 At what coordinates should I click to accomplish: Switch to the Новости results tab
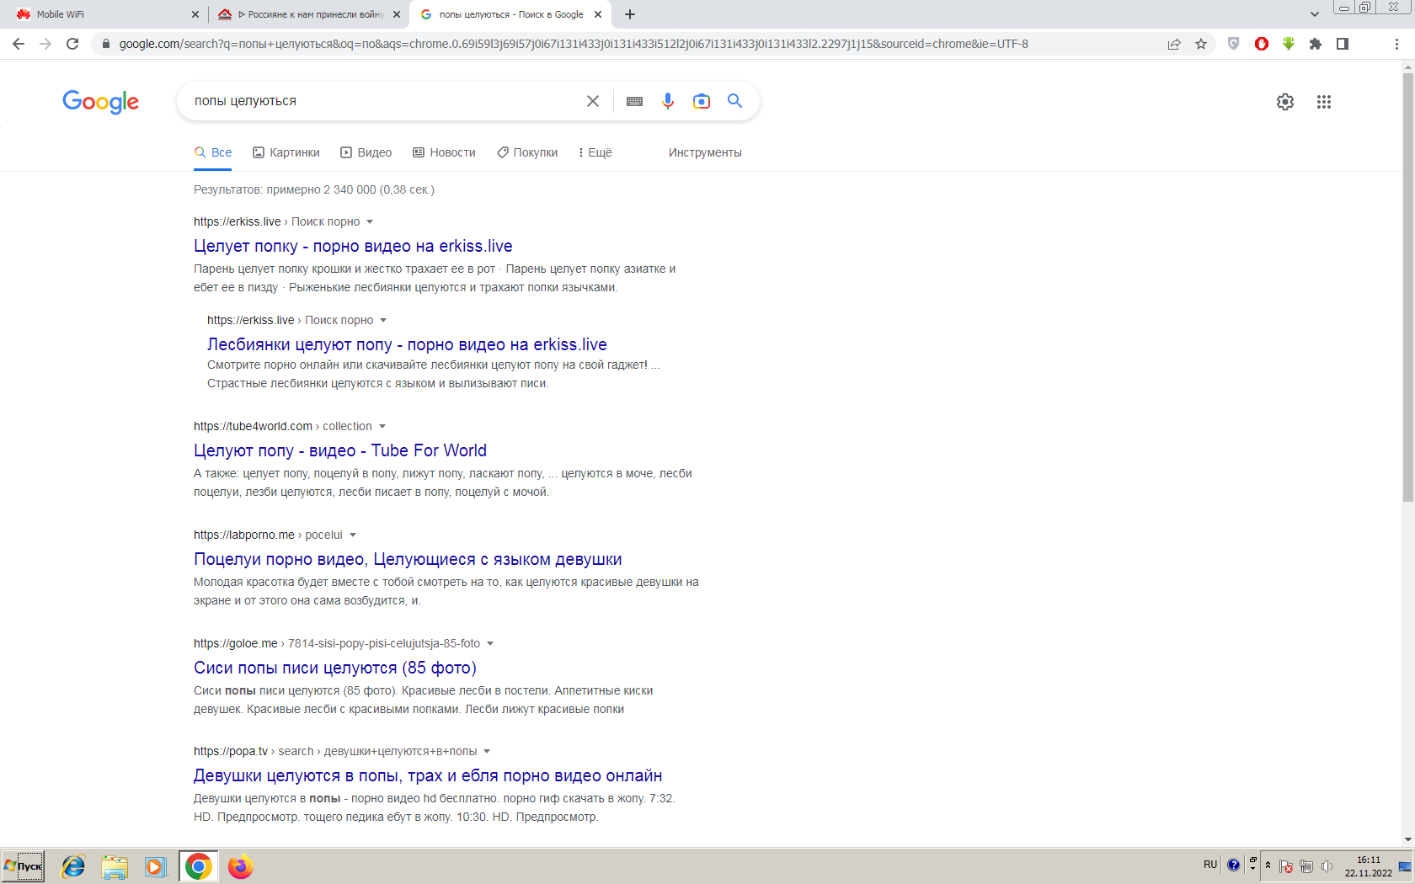(x=444, y=152)
